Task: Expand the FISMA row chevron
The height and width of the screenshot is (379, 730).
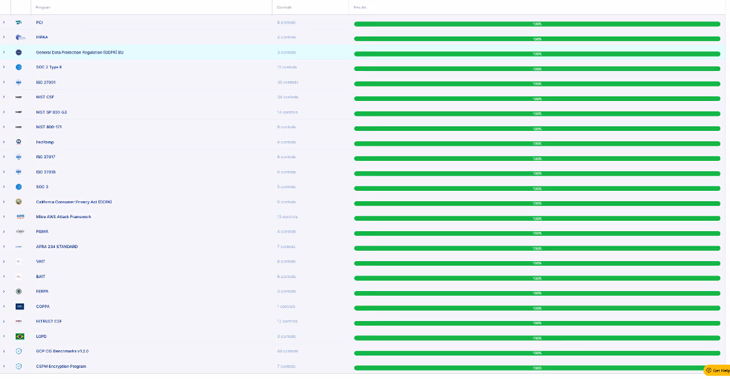Action: [x=4, y=232]
